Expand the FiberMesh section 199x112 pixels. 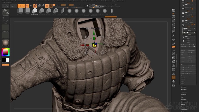(184, 99)
